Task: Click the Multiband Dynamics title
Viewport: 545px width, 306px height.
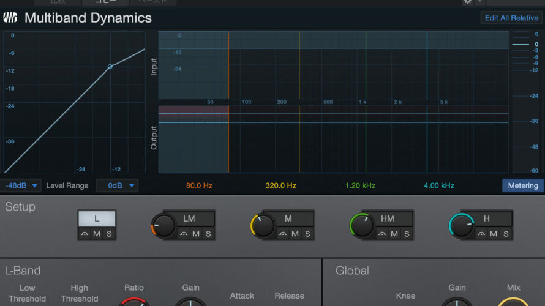Action: pos(88,18)
